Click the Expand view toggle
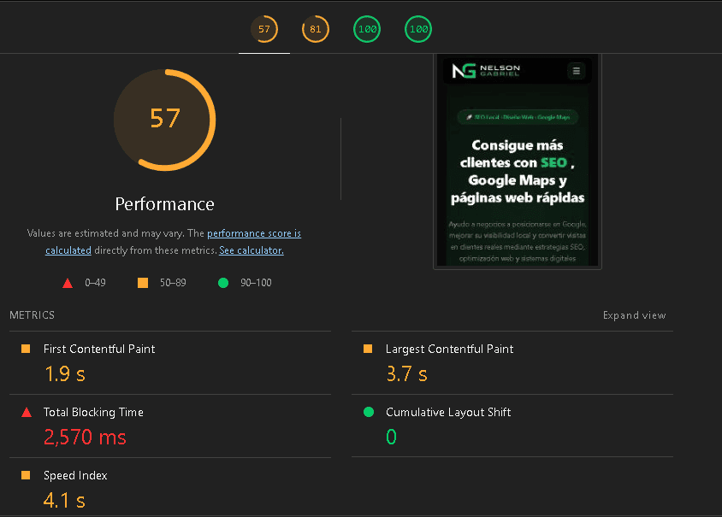The width and height of the screenshot is (722, 517). pyautogui.click(x=634, y=315)
